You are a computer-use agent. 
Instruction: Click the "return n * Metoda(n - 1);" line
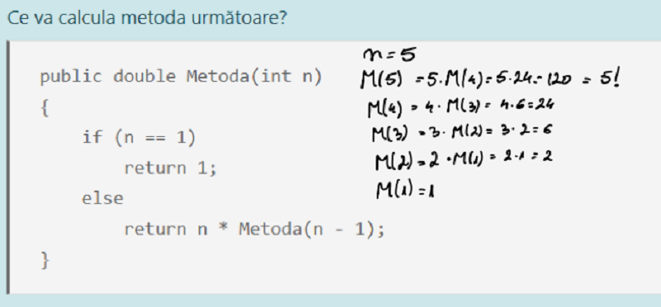pyautogui.click(x=254, y=229)
